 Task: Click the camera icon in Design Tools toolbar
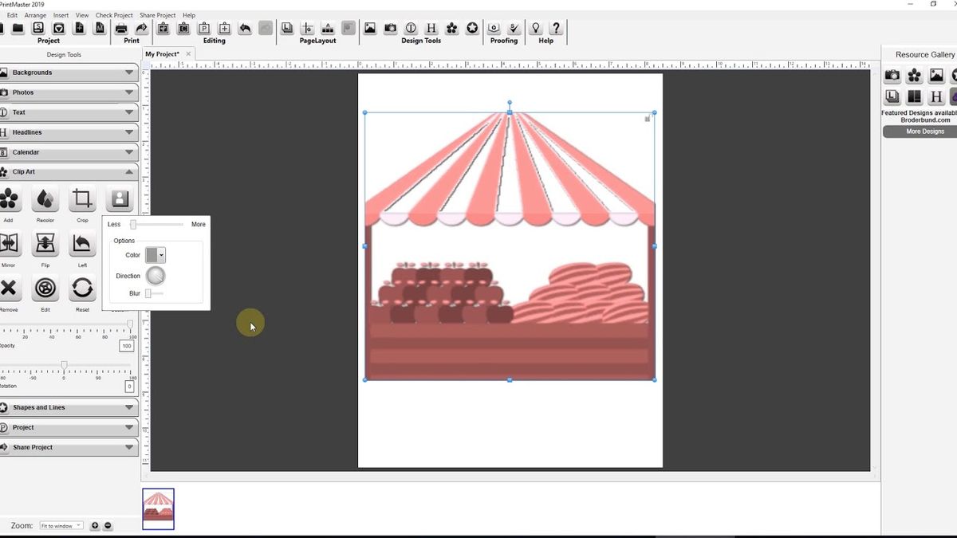(390, 28)
